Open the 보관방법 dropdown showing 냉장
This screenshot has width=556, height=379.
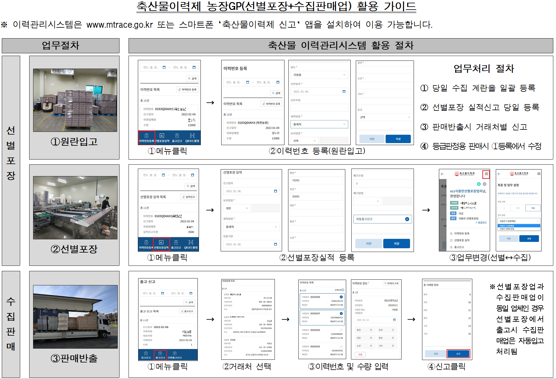click(x=237, y=208)
